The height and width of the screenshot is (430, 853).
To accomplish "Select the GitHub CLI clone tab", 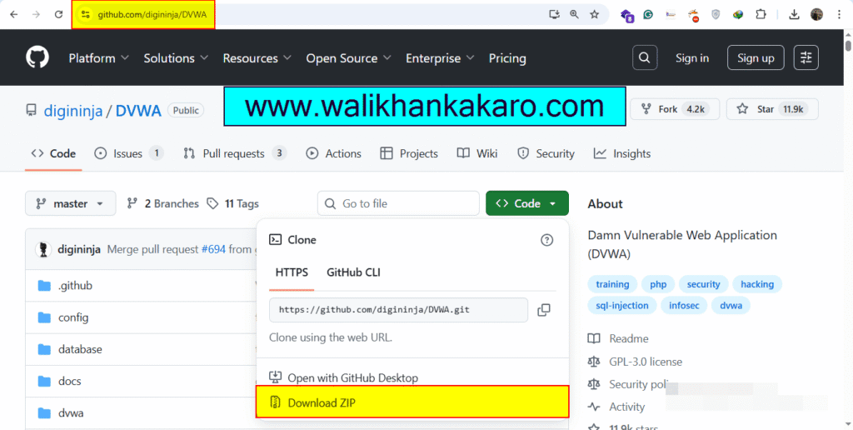I will point(353,272).
